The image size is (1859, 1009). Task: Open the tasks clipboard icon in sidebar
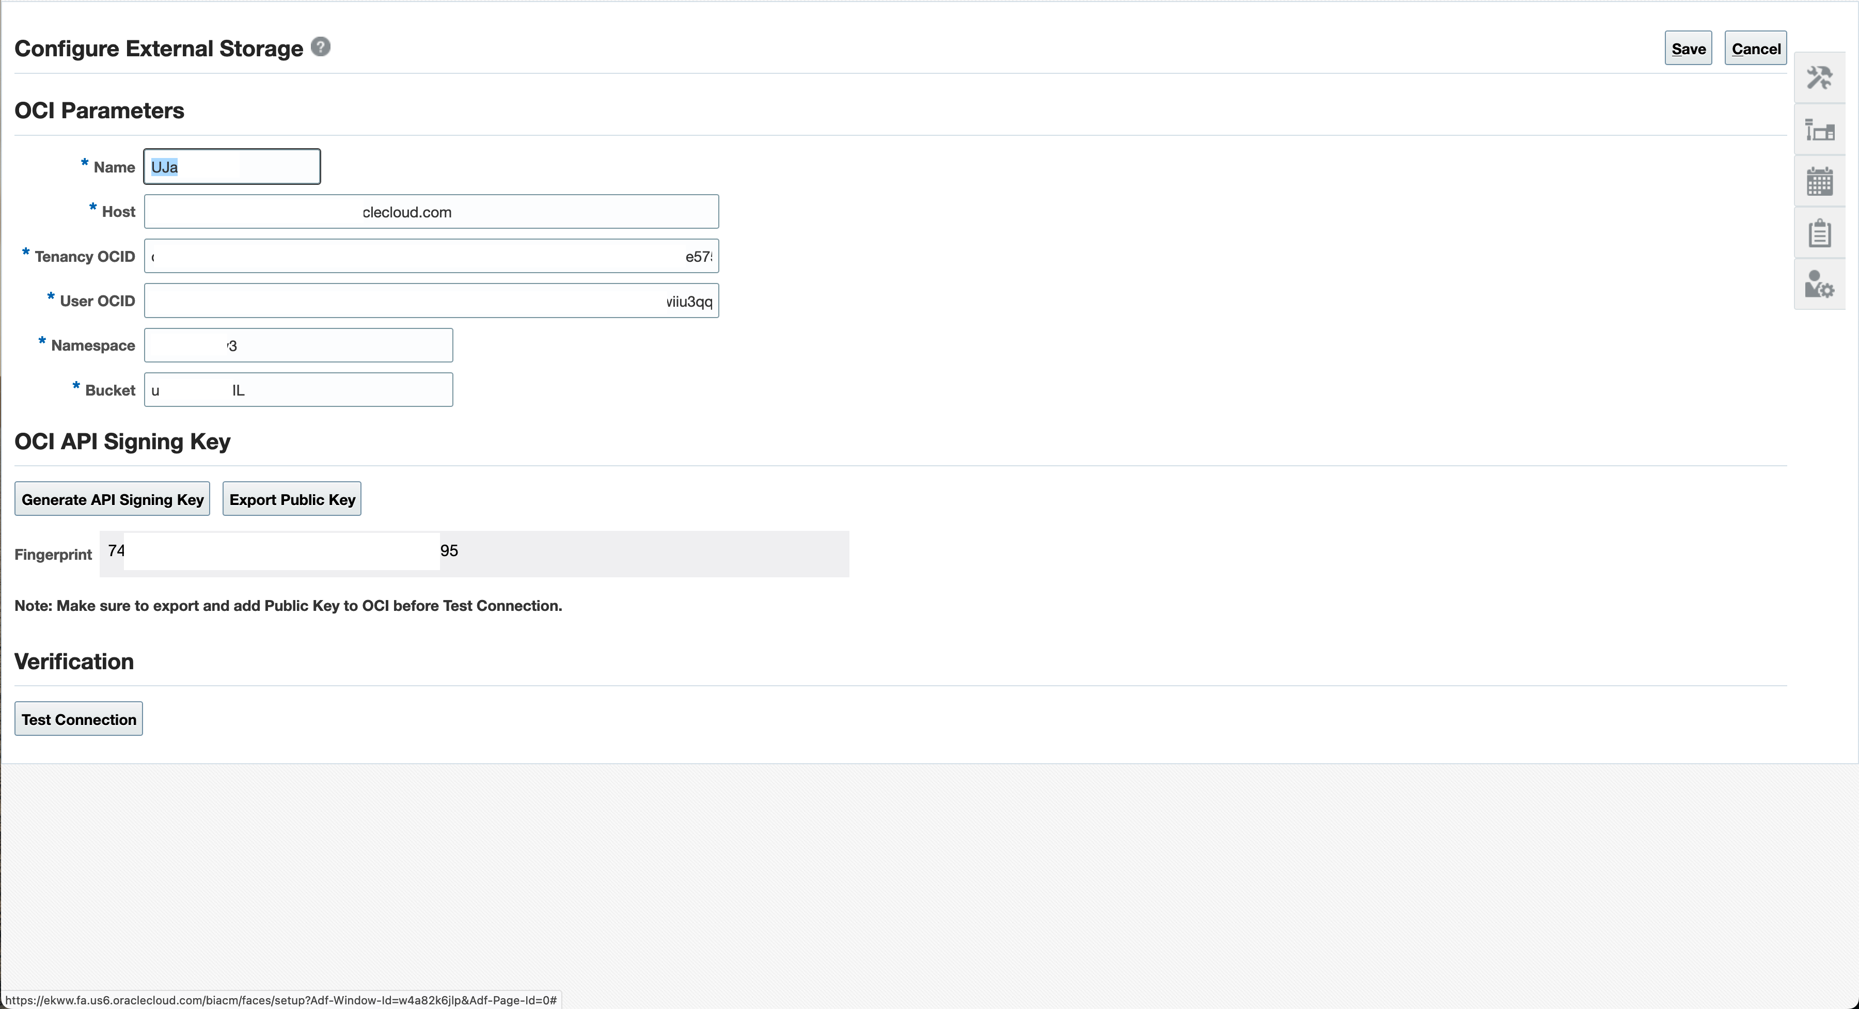click(1819, 232)
